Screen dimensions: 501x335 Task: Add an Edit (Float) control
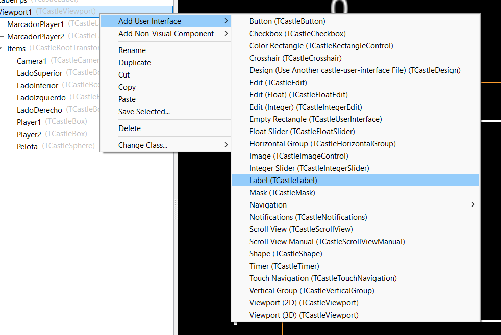356,95
